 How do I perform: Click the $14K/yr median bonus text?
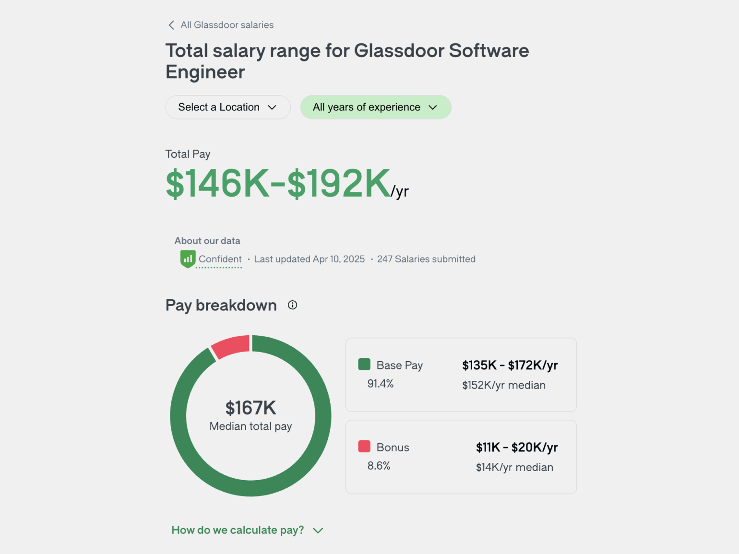(x=514, y=467)
